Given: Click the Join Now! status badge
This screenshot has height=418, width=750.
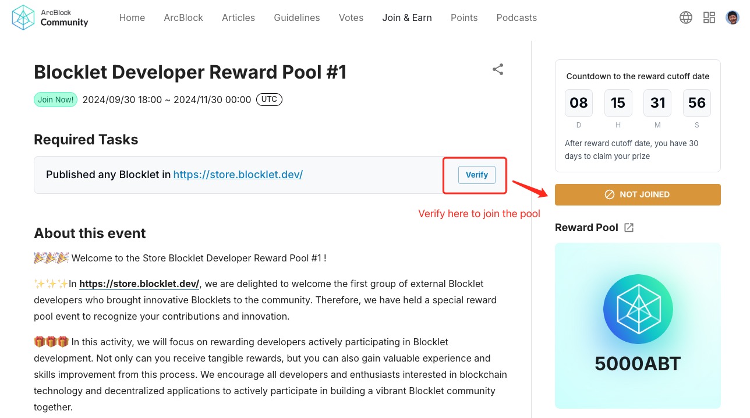Looking at the screenshot, I should tap(56, 100).
